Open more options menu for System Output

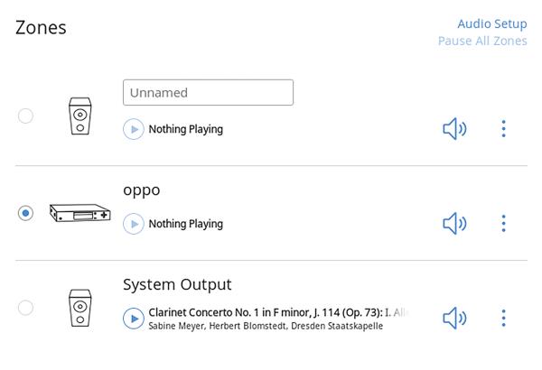coord(503,318)
